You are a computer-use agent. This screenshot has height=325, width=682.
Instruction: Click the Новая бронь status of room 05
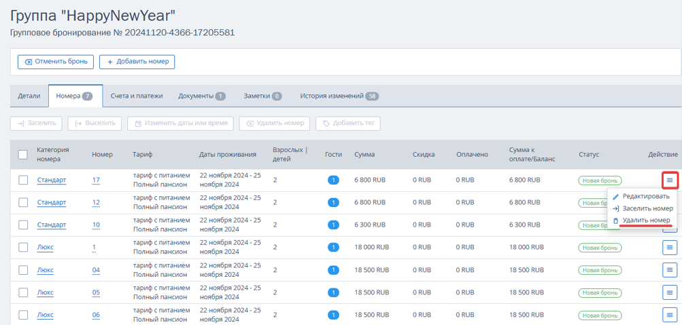[x=600, y=292]
